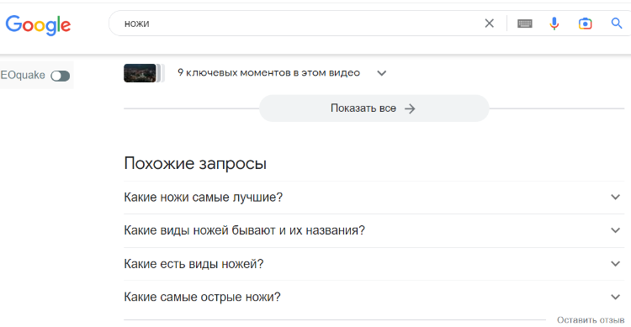The image size is (631, 327).
Task: Click the Оставить отзыв link
Action: pyautogui.click(x=591, y=320)
